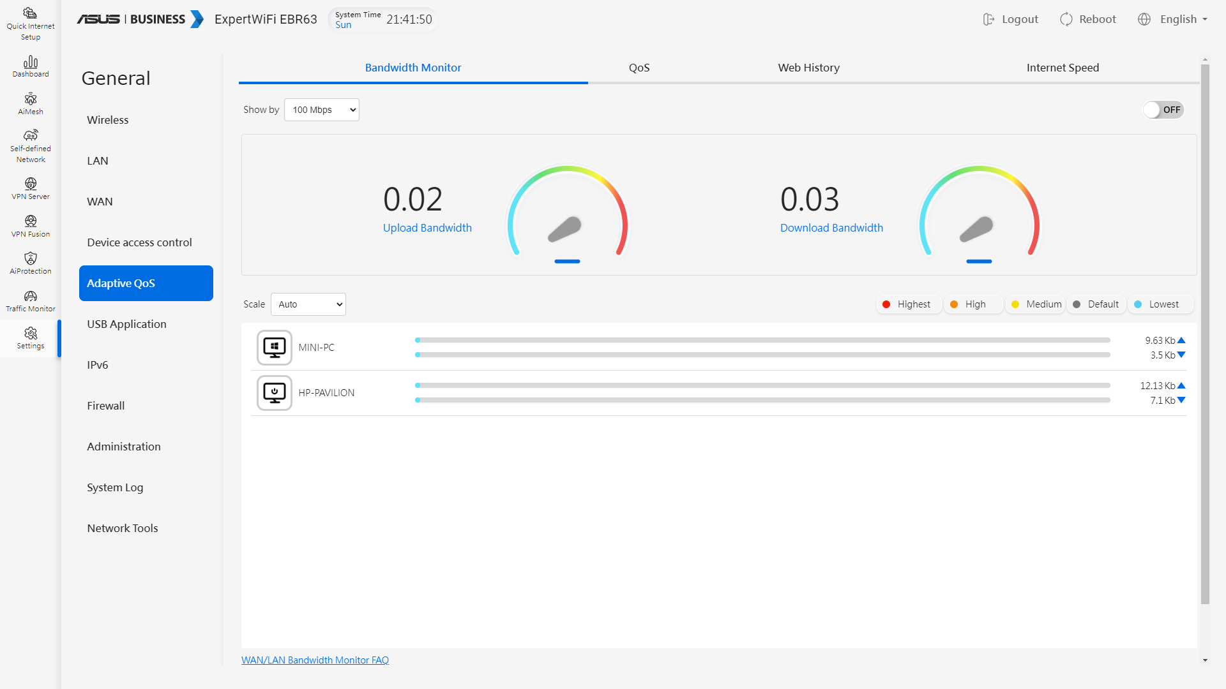The height and width of the screenshot is (689, 1226).
Task: Open Firewall in General menu
Action: 106,406
